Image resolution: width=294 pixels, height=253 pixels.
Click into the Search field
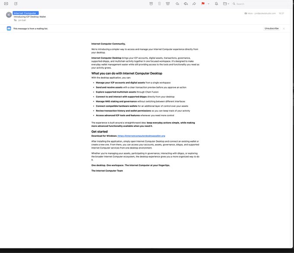[262, 4]
